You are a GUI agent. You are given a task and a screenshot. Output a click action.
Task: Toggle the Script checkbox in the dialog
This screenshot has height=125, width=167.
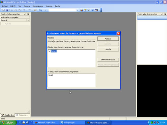49,51
